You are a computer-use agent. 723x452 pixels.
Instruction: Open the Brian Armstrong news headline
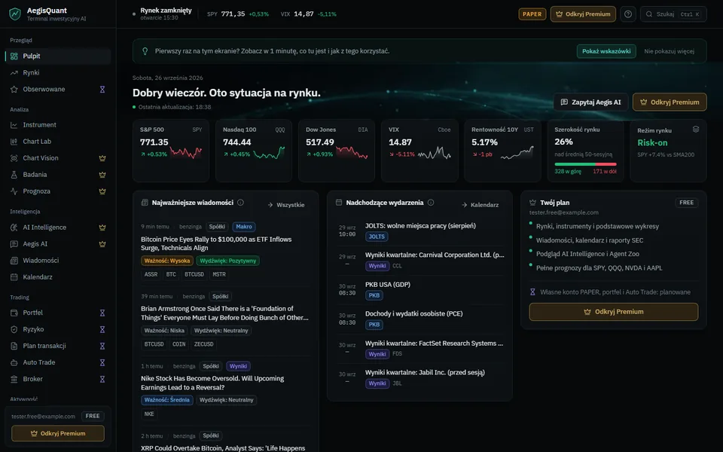[x=224, y=313]
